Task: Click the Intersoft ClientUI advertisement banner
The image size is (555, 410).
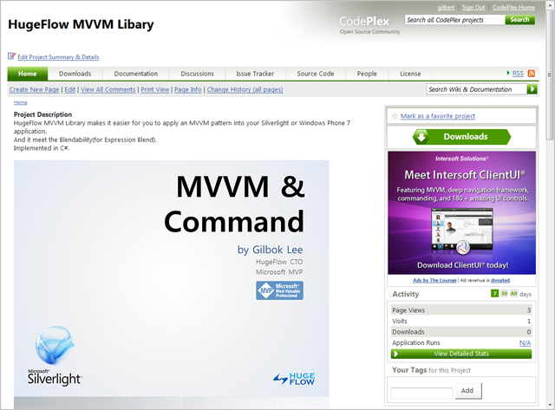Action: (x=461, y=213)
